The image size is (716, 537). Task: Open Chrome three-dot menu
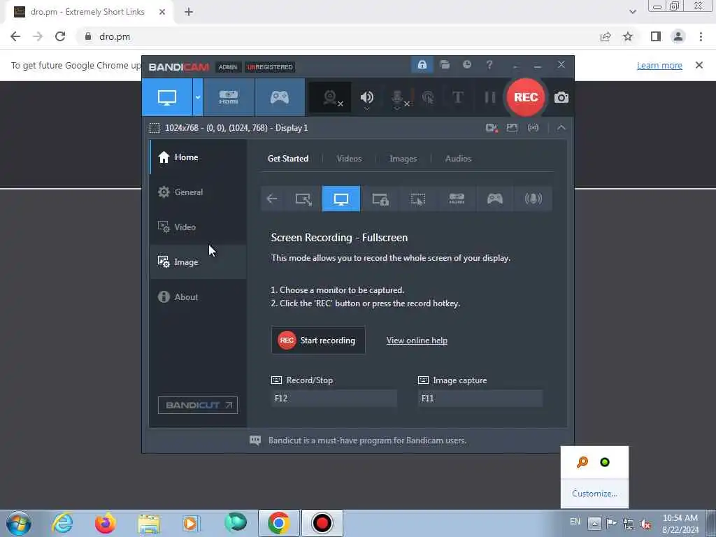click(701, 36)
